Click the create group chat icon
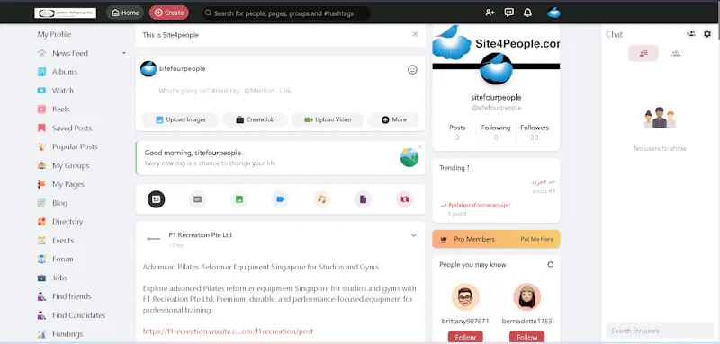 (x=690, y=34)
